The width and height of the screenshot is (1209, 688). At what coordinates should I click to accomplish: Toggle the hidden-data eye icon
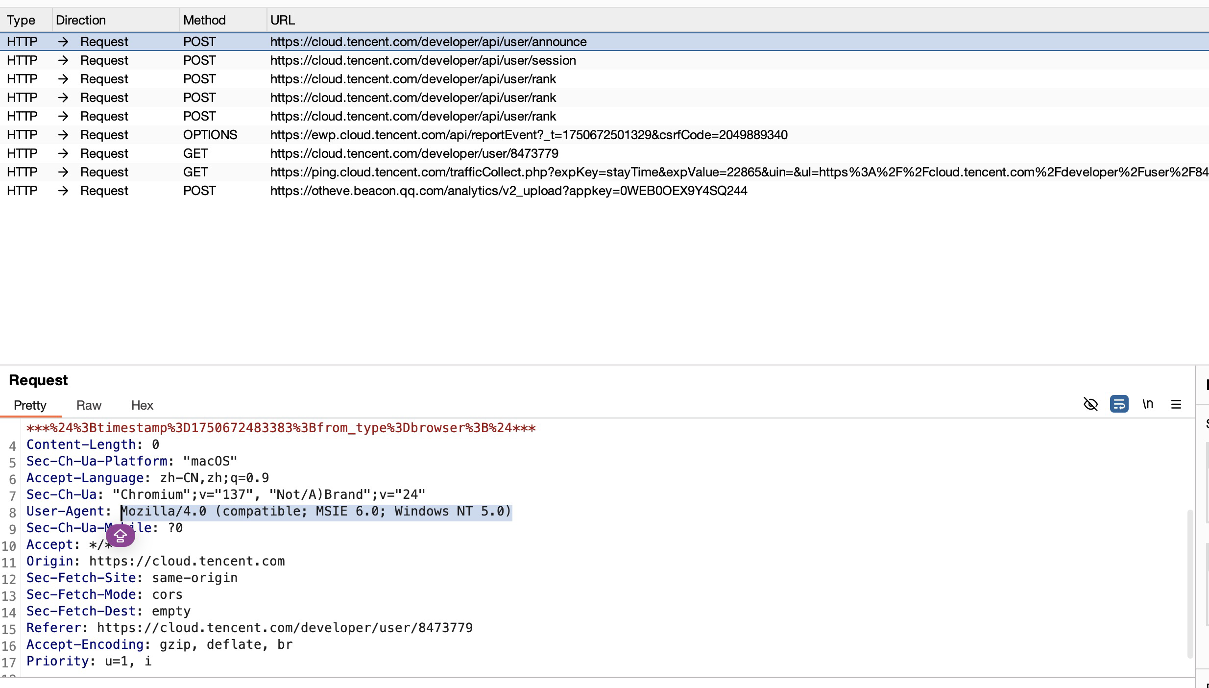pyautogui.click(x=1091, y=404)
